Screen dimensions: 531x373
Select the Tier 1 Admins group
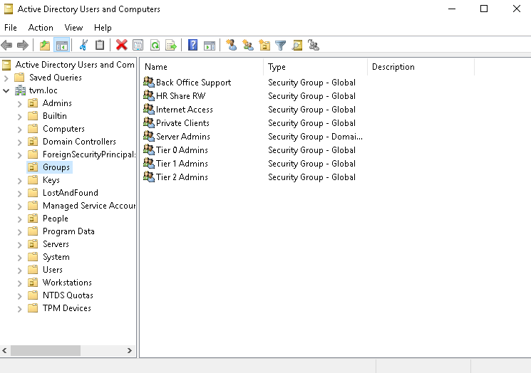(182, 163)
